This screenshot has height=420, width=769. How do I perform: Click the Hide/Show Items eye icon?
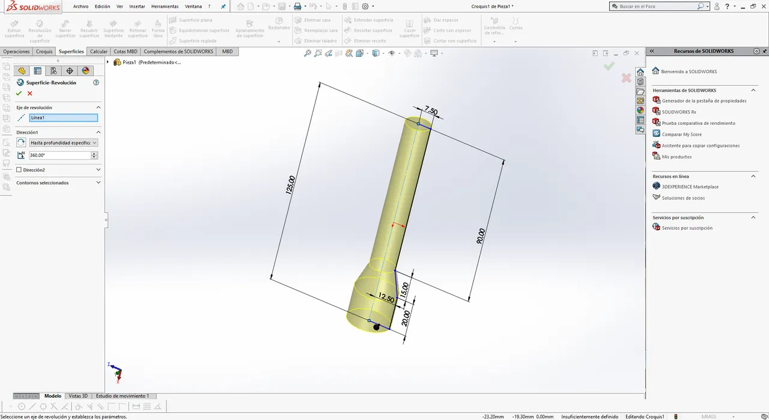tap(393, 53)
